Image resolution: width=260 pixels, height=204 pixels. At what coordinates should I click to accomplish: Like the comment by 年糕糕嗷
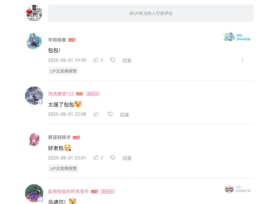tap(96, 60)
